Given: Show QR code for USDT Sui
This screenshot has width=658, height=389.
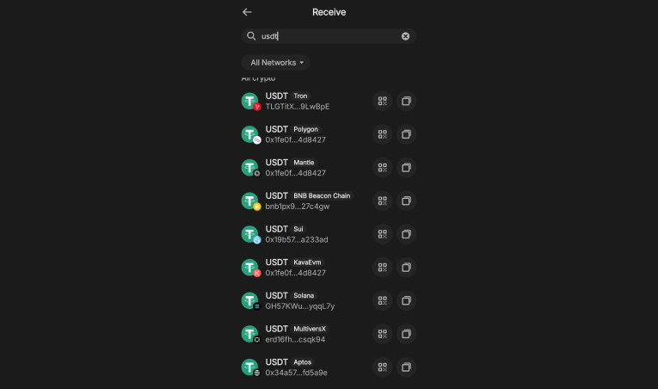Looking at the screenshot, I should [383, 234].
